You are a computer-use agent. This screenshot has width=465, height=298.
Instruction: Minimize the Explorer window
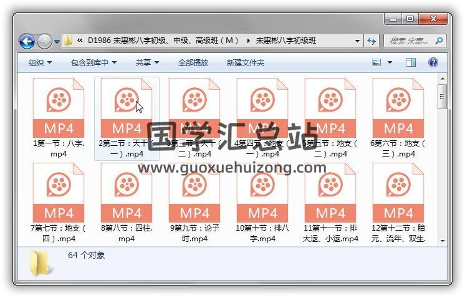pyautogui.click(x=393, y=19)
